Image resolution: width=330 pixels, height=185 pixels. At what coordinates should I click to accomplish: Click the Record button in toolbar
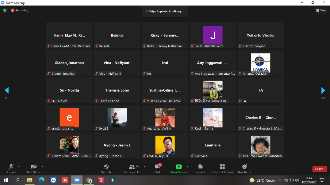(x=200, y=169)
